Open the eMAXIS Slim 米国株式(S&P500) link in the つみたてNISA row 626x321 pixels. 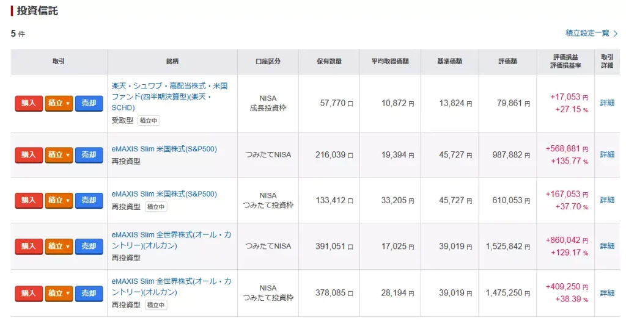tap(164, 149)
